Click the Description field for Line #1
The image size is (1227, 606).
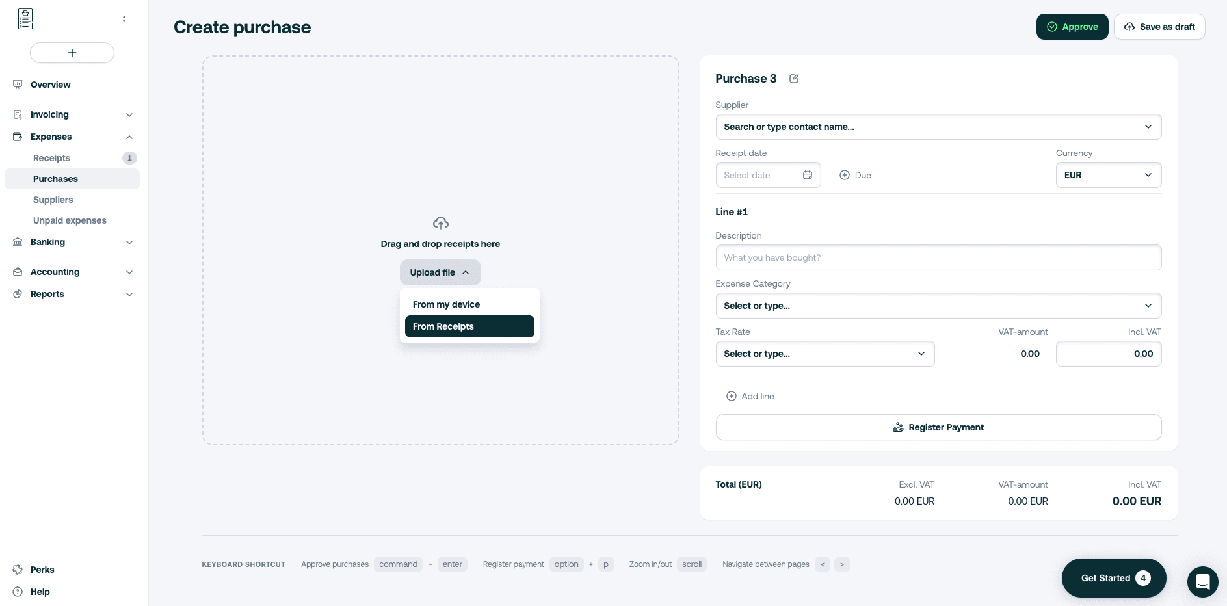tap(938, 257)
